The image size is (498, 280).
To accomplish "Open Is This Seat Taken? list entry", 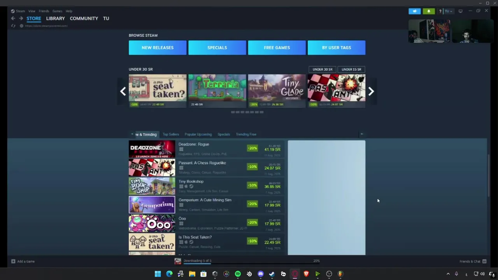I will [207, 242].
